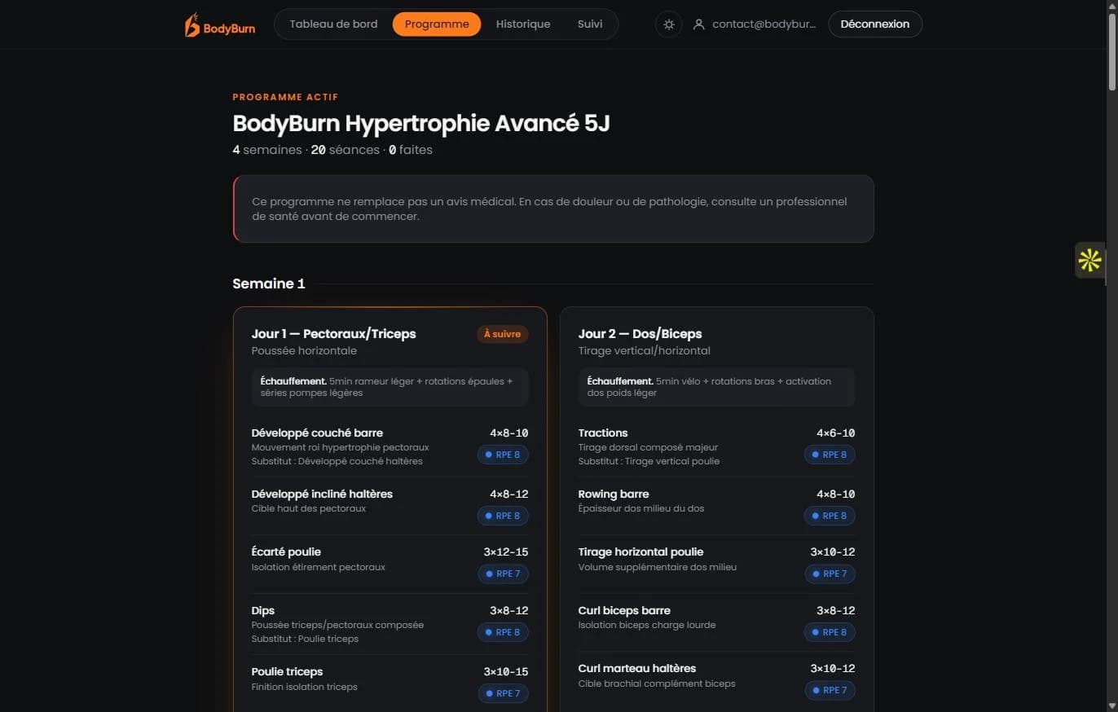
Task: Select the Écarté poulie exercise
Action: pyautogui.click(x=286, y=552)
